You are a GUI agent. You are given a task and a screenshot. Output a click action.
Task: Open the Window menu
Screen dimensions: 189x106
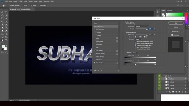46,1
